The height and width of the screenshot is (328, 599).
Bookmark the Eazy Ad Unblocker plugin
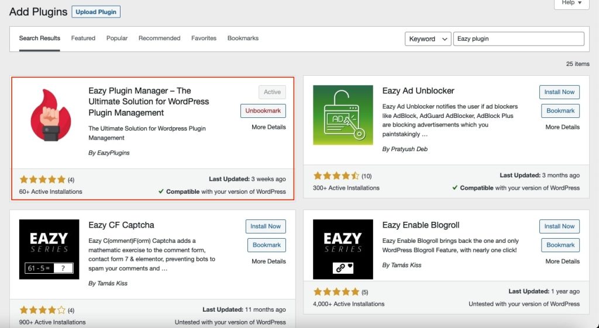(x=560, y=111)
